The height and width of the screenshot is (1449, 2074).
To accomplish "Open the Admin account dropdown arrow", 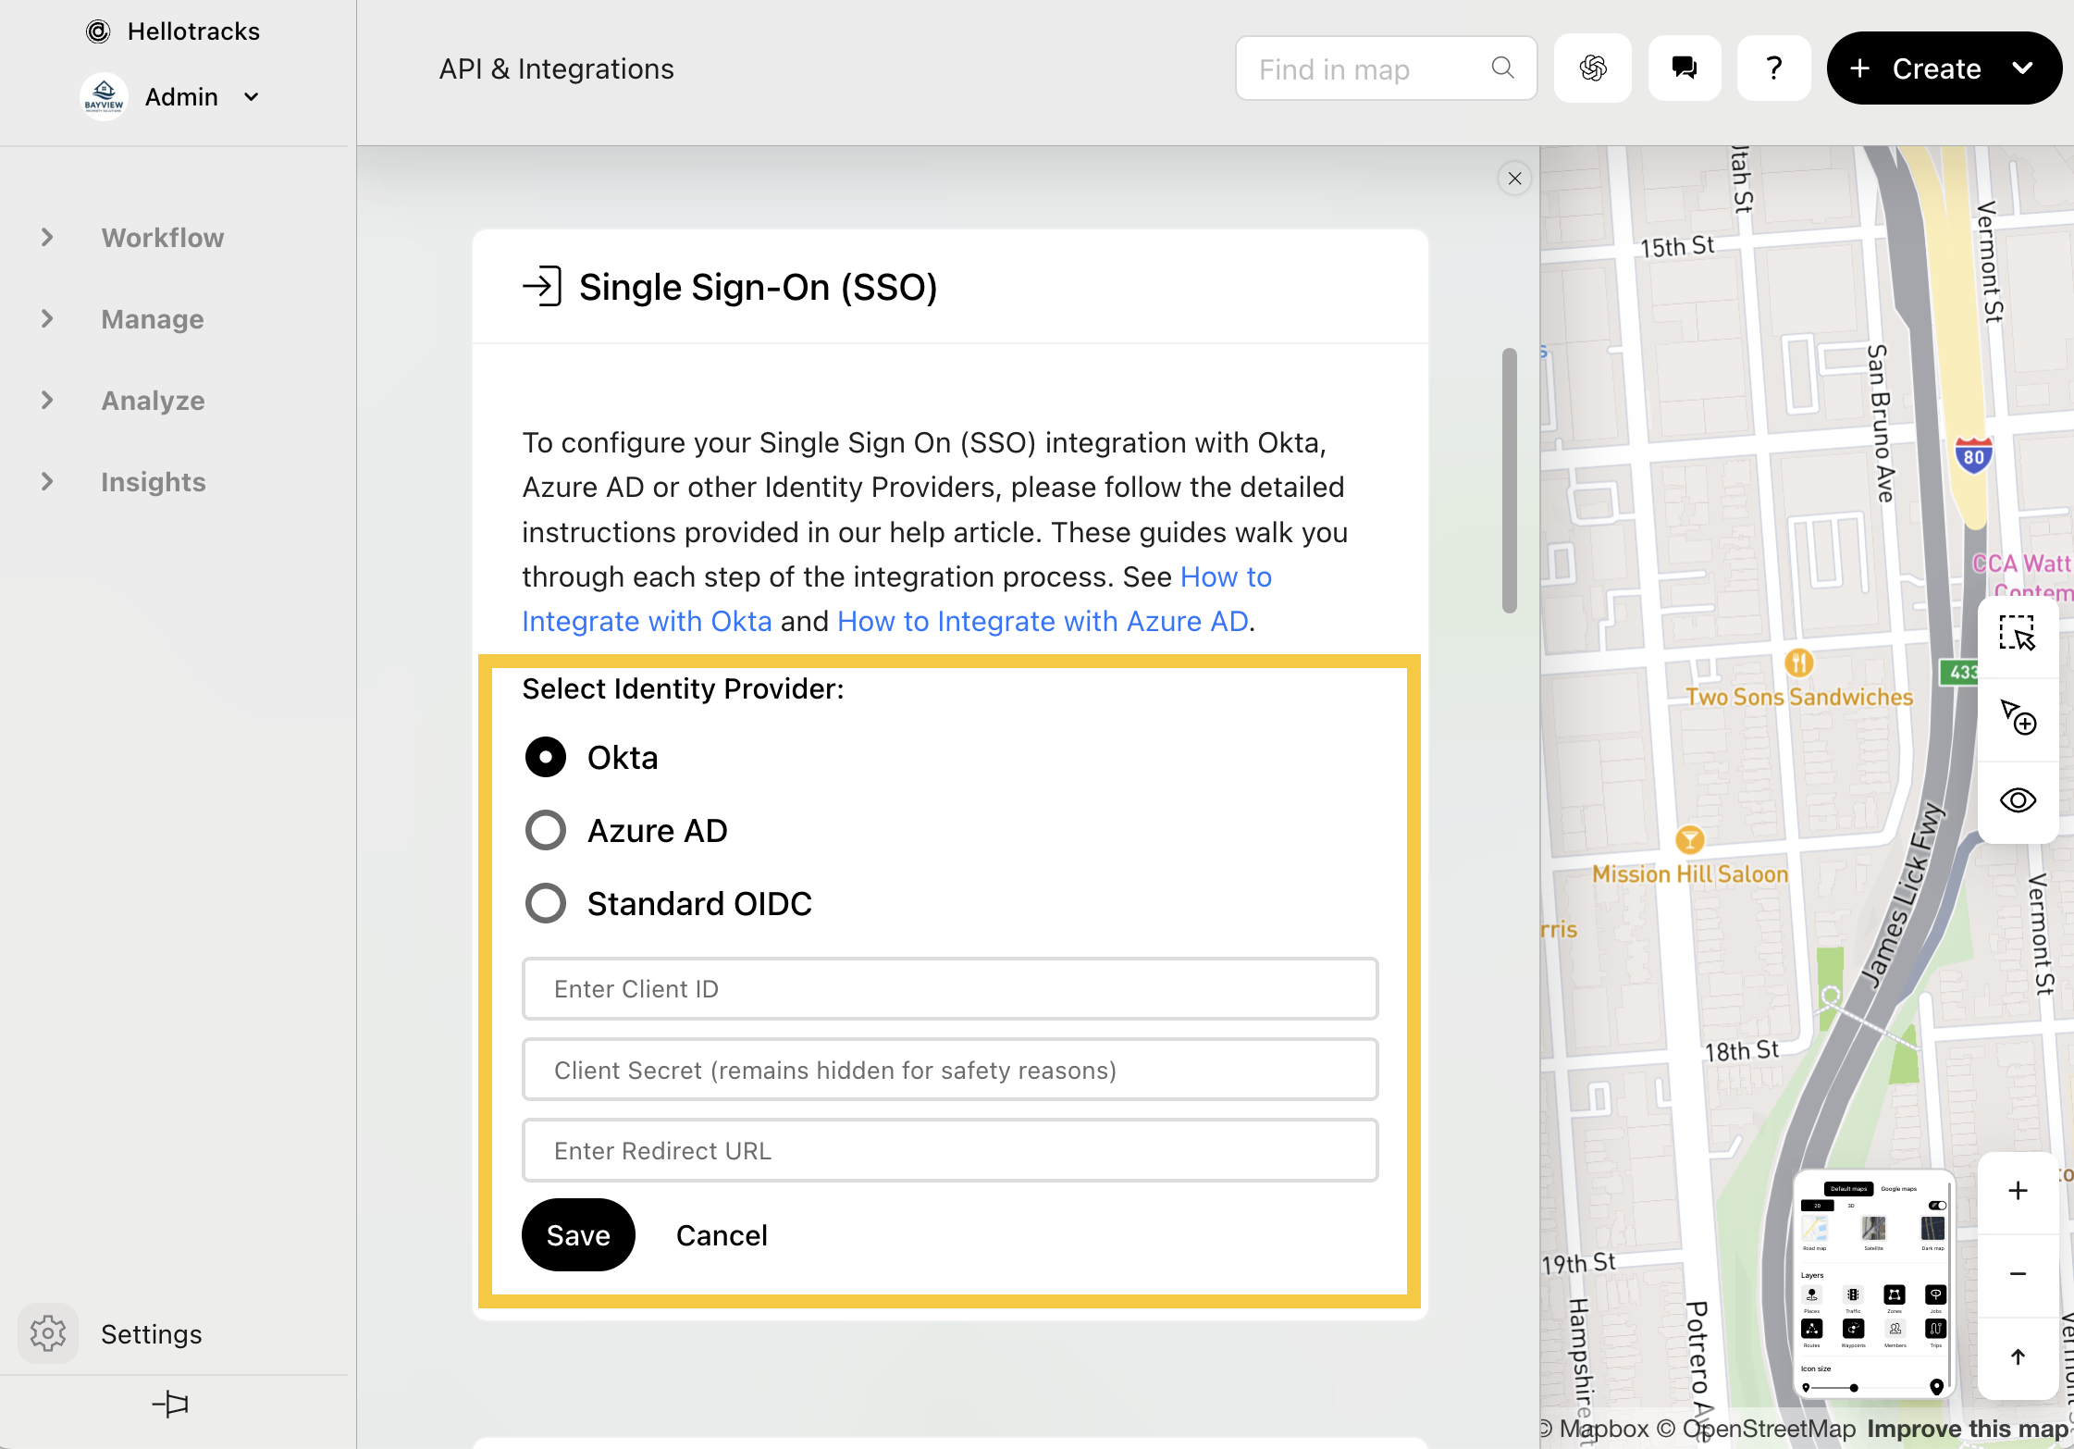I will [252, 97].
